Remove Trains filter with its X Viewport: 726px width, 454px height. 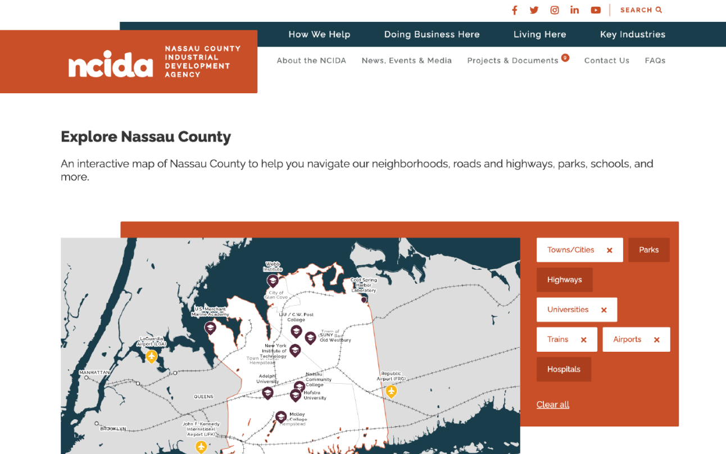click(584, 340)
